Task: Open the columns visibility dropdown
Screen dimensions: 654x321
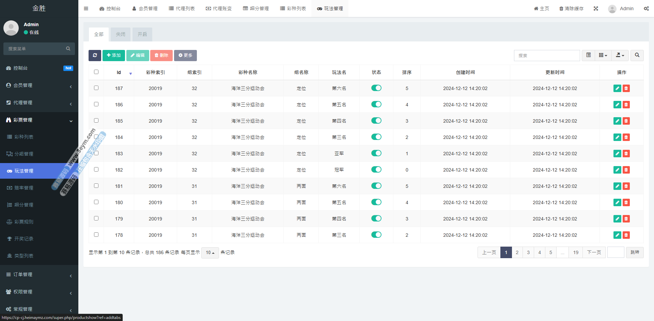Action: [603, 55]
